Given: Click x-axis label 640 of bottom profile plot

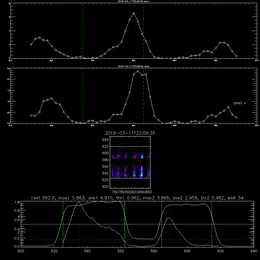Looking at the screenshot, I should pyautogui.click(x=254, y=251).
